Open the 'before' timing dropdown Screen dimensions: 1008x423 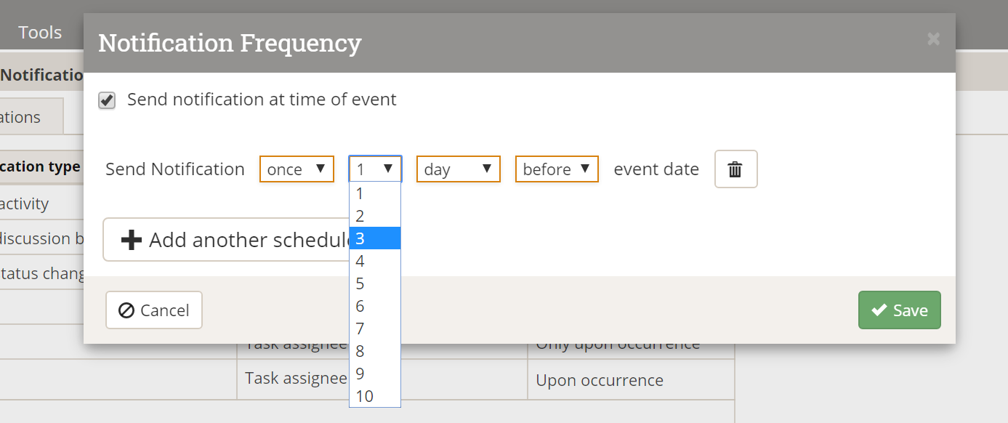click(x=557, y=169)
